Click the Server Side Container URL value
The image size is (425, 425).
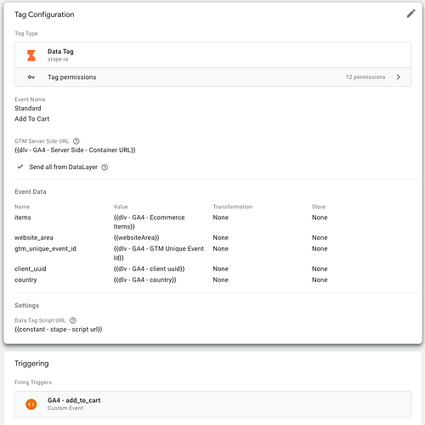75,150
